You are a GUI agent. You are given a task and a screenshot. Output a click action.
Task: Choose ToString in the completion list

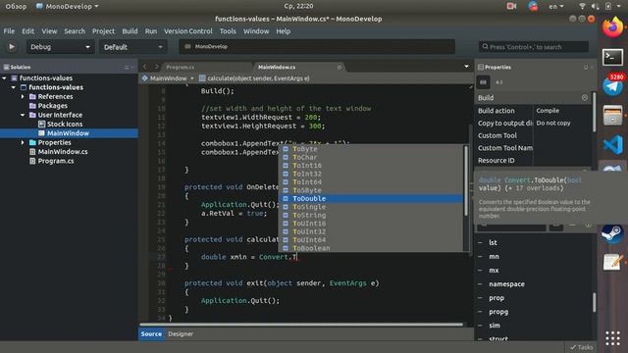[371, 215]
